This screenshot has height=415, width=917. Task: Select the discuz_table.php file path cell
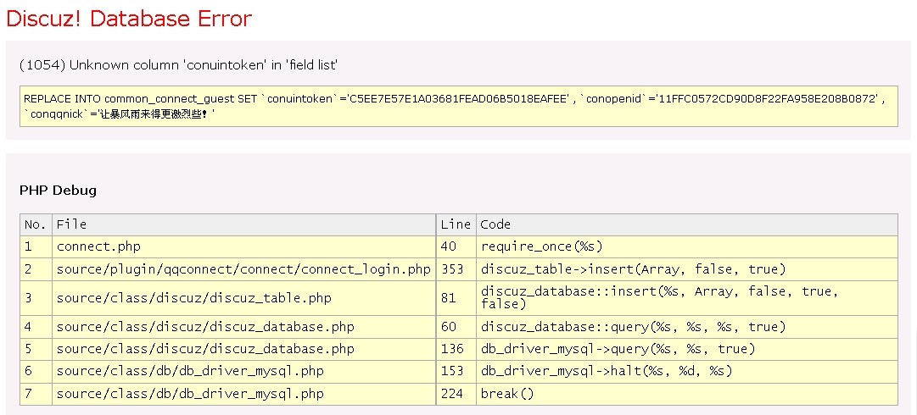pyautogui.click(x=193, y=298)
